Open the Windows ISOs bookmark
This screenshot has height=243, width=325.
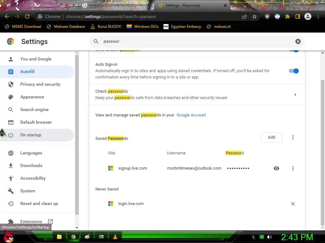coord(143,27)
